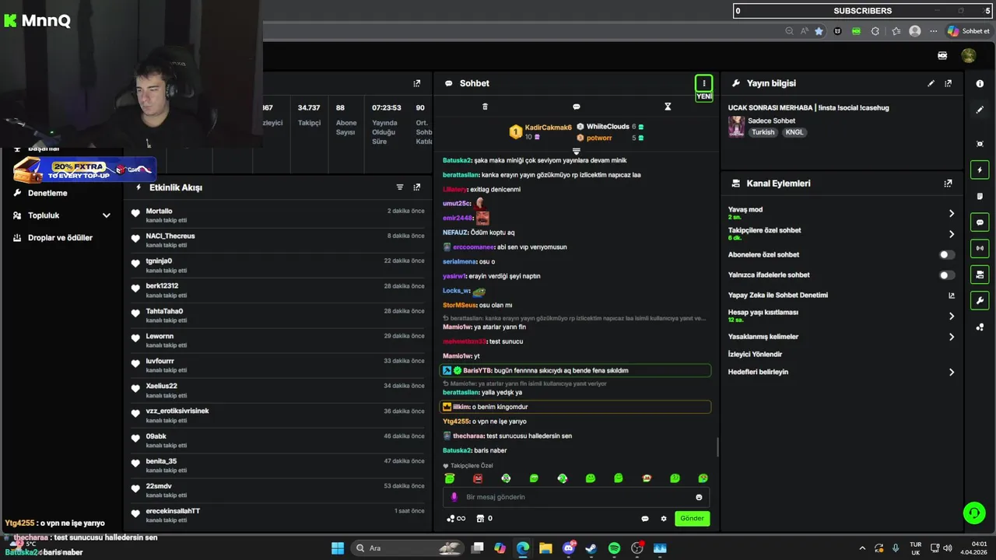The image size is (996, 560).
Task: Click the 20% EXTRA top-up banner
Action: 84,169
